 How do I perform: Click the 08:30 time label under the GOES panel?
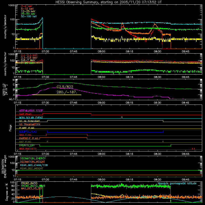(x=157, y=103)
